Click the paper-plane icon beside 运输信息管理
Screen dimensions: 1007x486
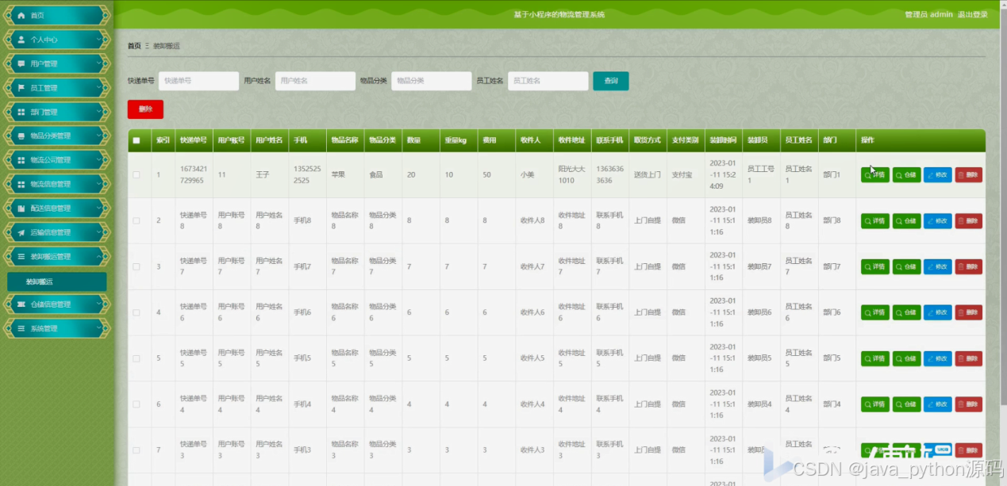[x=21, y=232]
